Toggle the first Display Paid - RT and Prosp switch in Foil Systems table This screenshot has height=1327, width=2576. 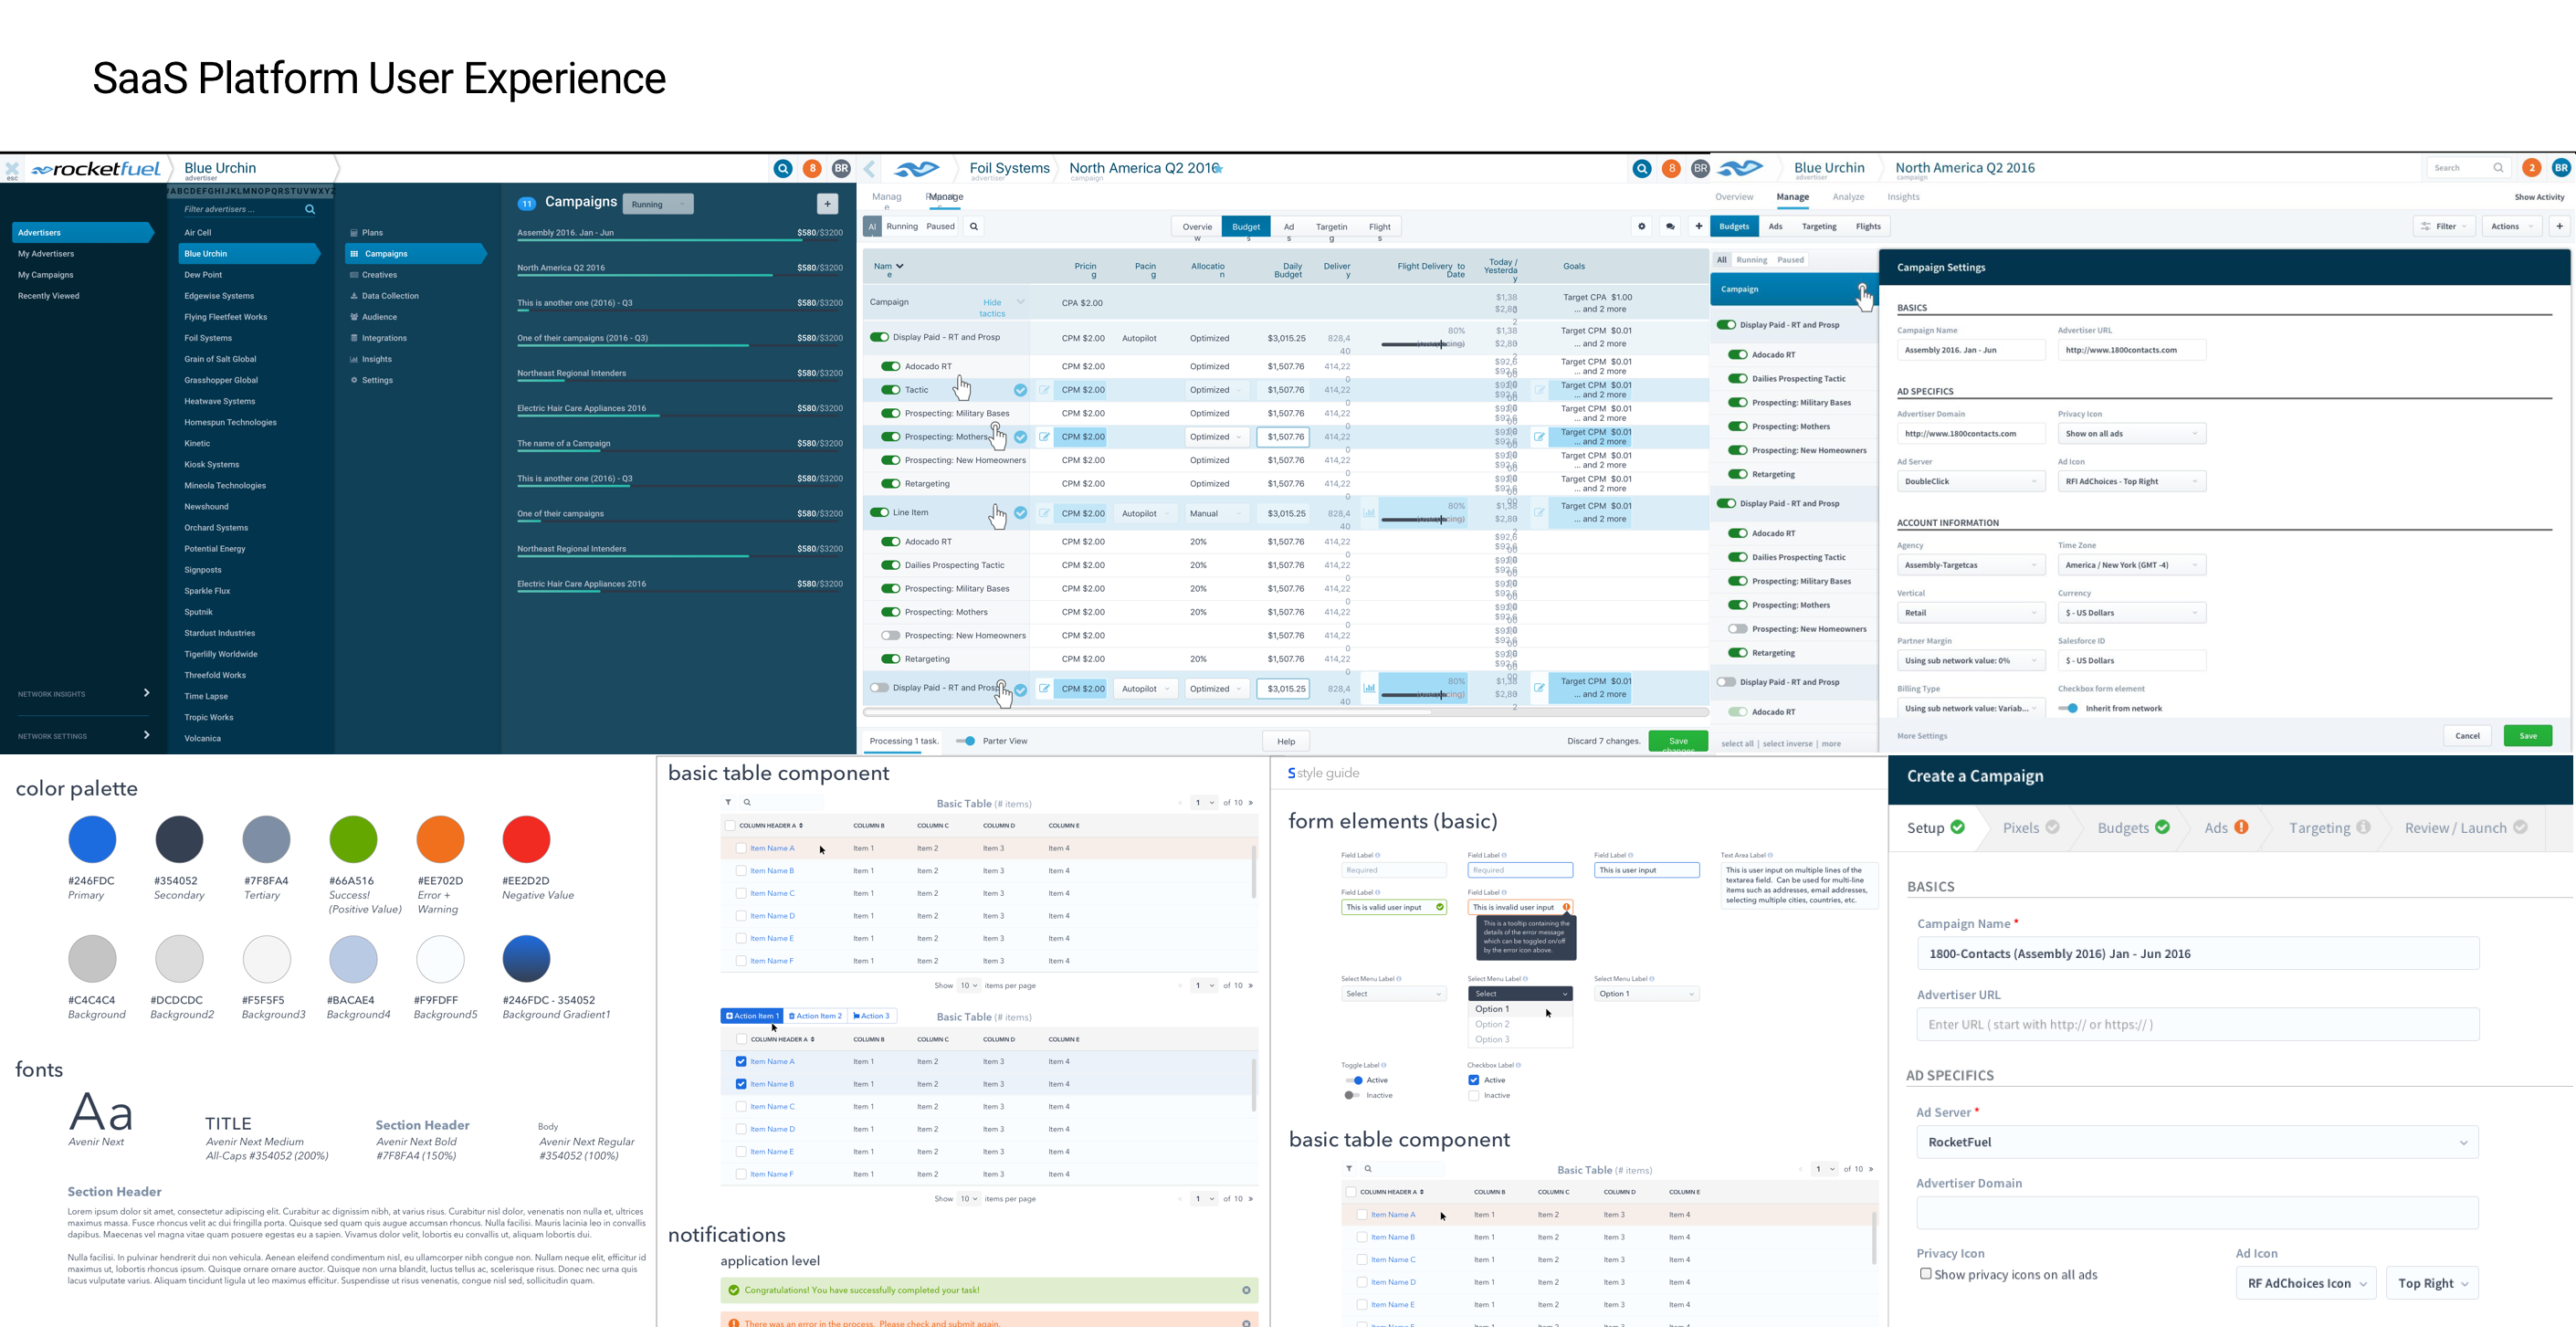coord(879,337)
